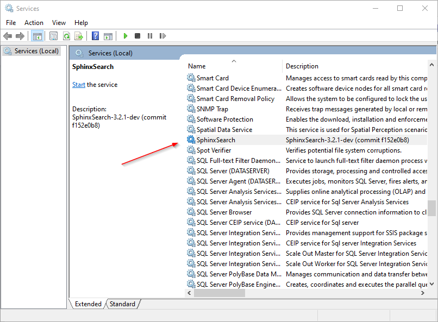Image resolution: width=438 pixels, height=322 pixels.
Task: Click 'Provides management support for SSIS' description
Action: 356,233
